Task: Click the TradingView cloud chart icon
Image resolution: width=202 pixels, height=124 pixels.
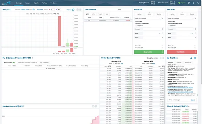Action: 34,9
